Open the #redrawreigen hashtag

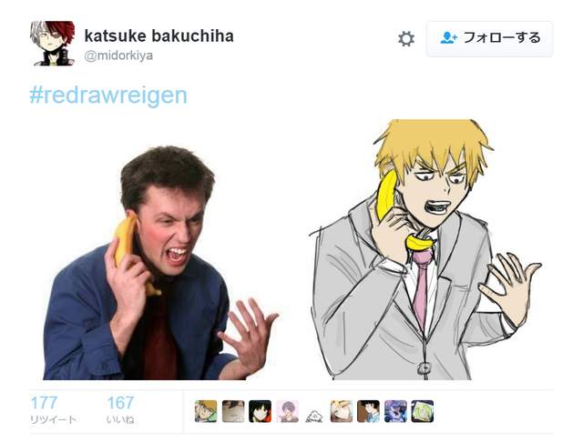pyautogui.click(x=108, y=96)
